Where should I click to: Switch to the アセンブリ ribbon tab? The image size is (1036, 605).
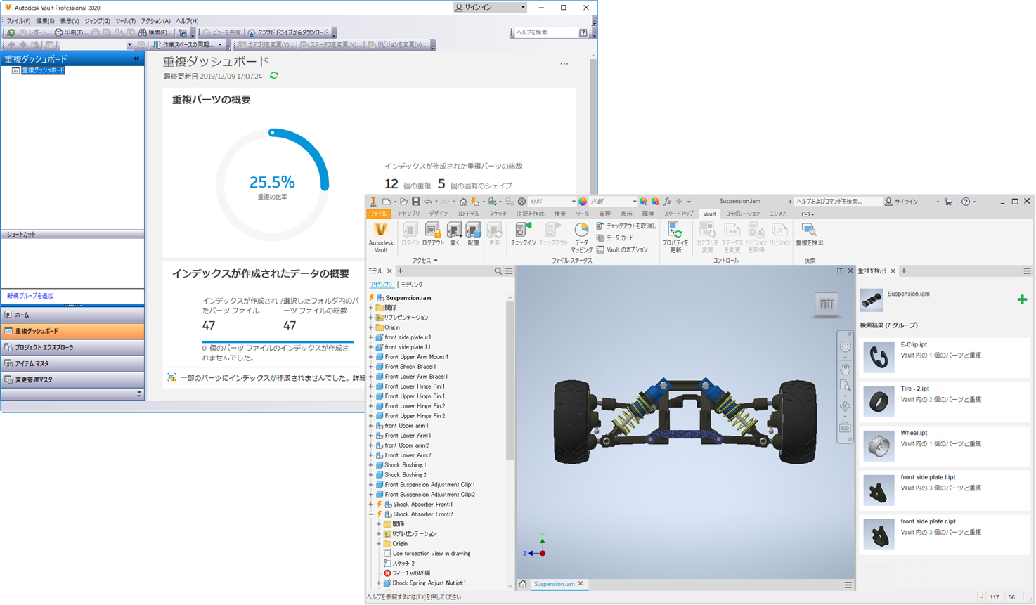tap(408, 214)
